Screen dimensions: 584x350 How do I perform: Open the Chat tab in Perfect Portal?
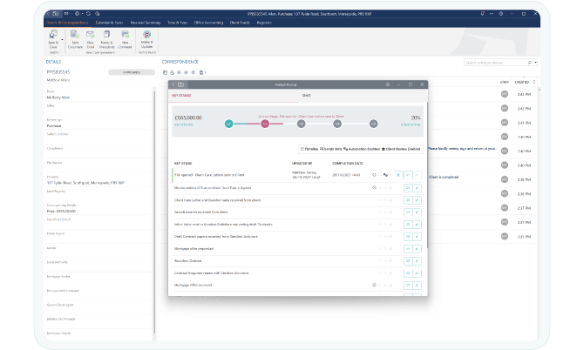pos(306,96)
